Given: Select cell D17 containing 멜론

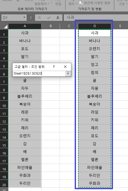Looking at the screenshot, I should click(x=95, y=160).
